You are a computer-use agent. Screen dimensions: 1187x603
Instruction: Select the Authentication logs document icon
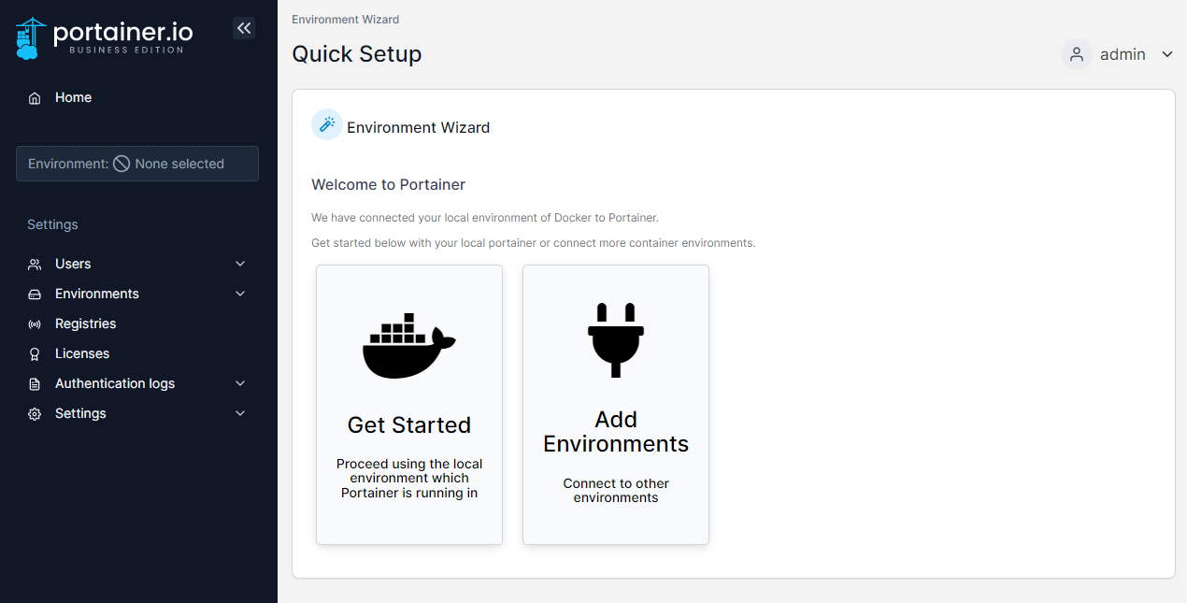click(34, 383)
